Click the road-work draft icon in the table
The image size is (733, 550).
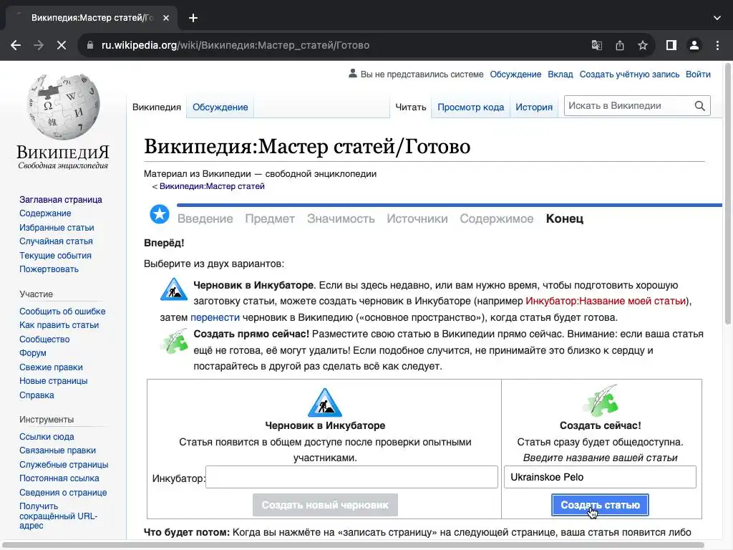pyautogui.click(x=325, y=402)
